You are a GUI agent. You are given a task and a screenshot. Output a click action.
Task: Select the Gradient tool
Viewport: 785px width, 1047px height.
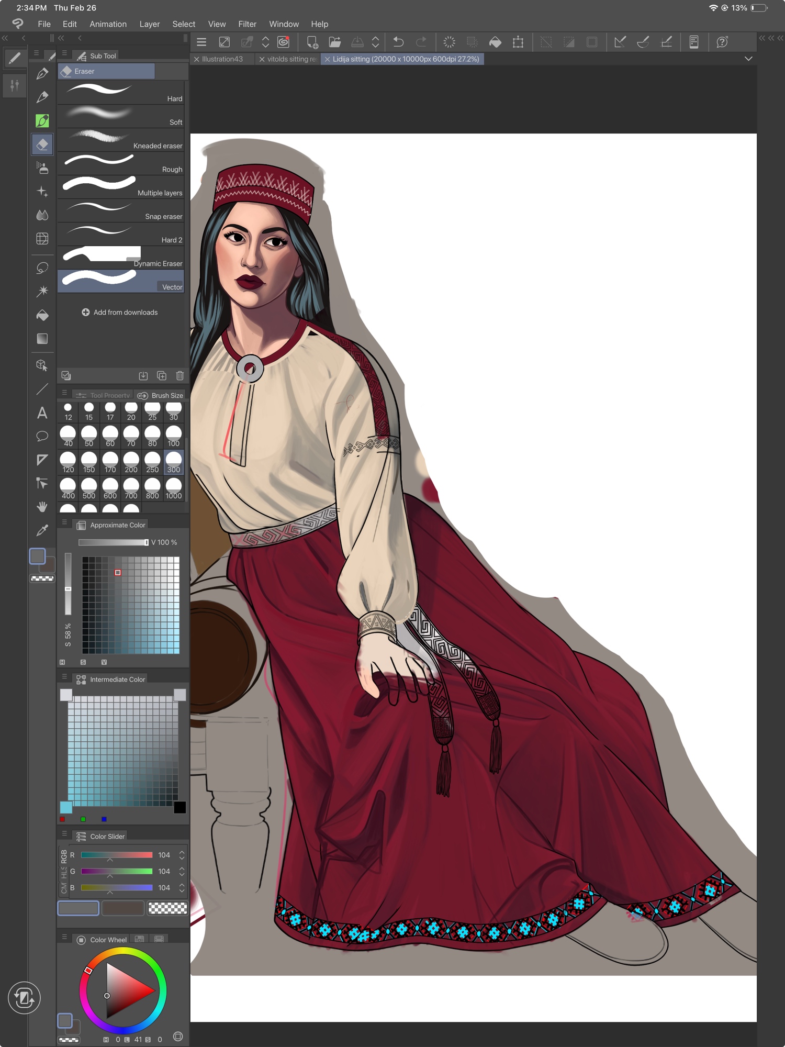click(42, 339)
